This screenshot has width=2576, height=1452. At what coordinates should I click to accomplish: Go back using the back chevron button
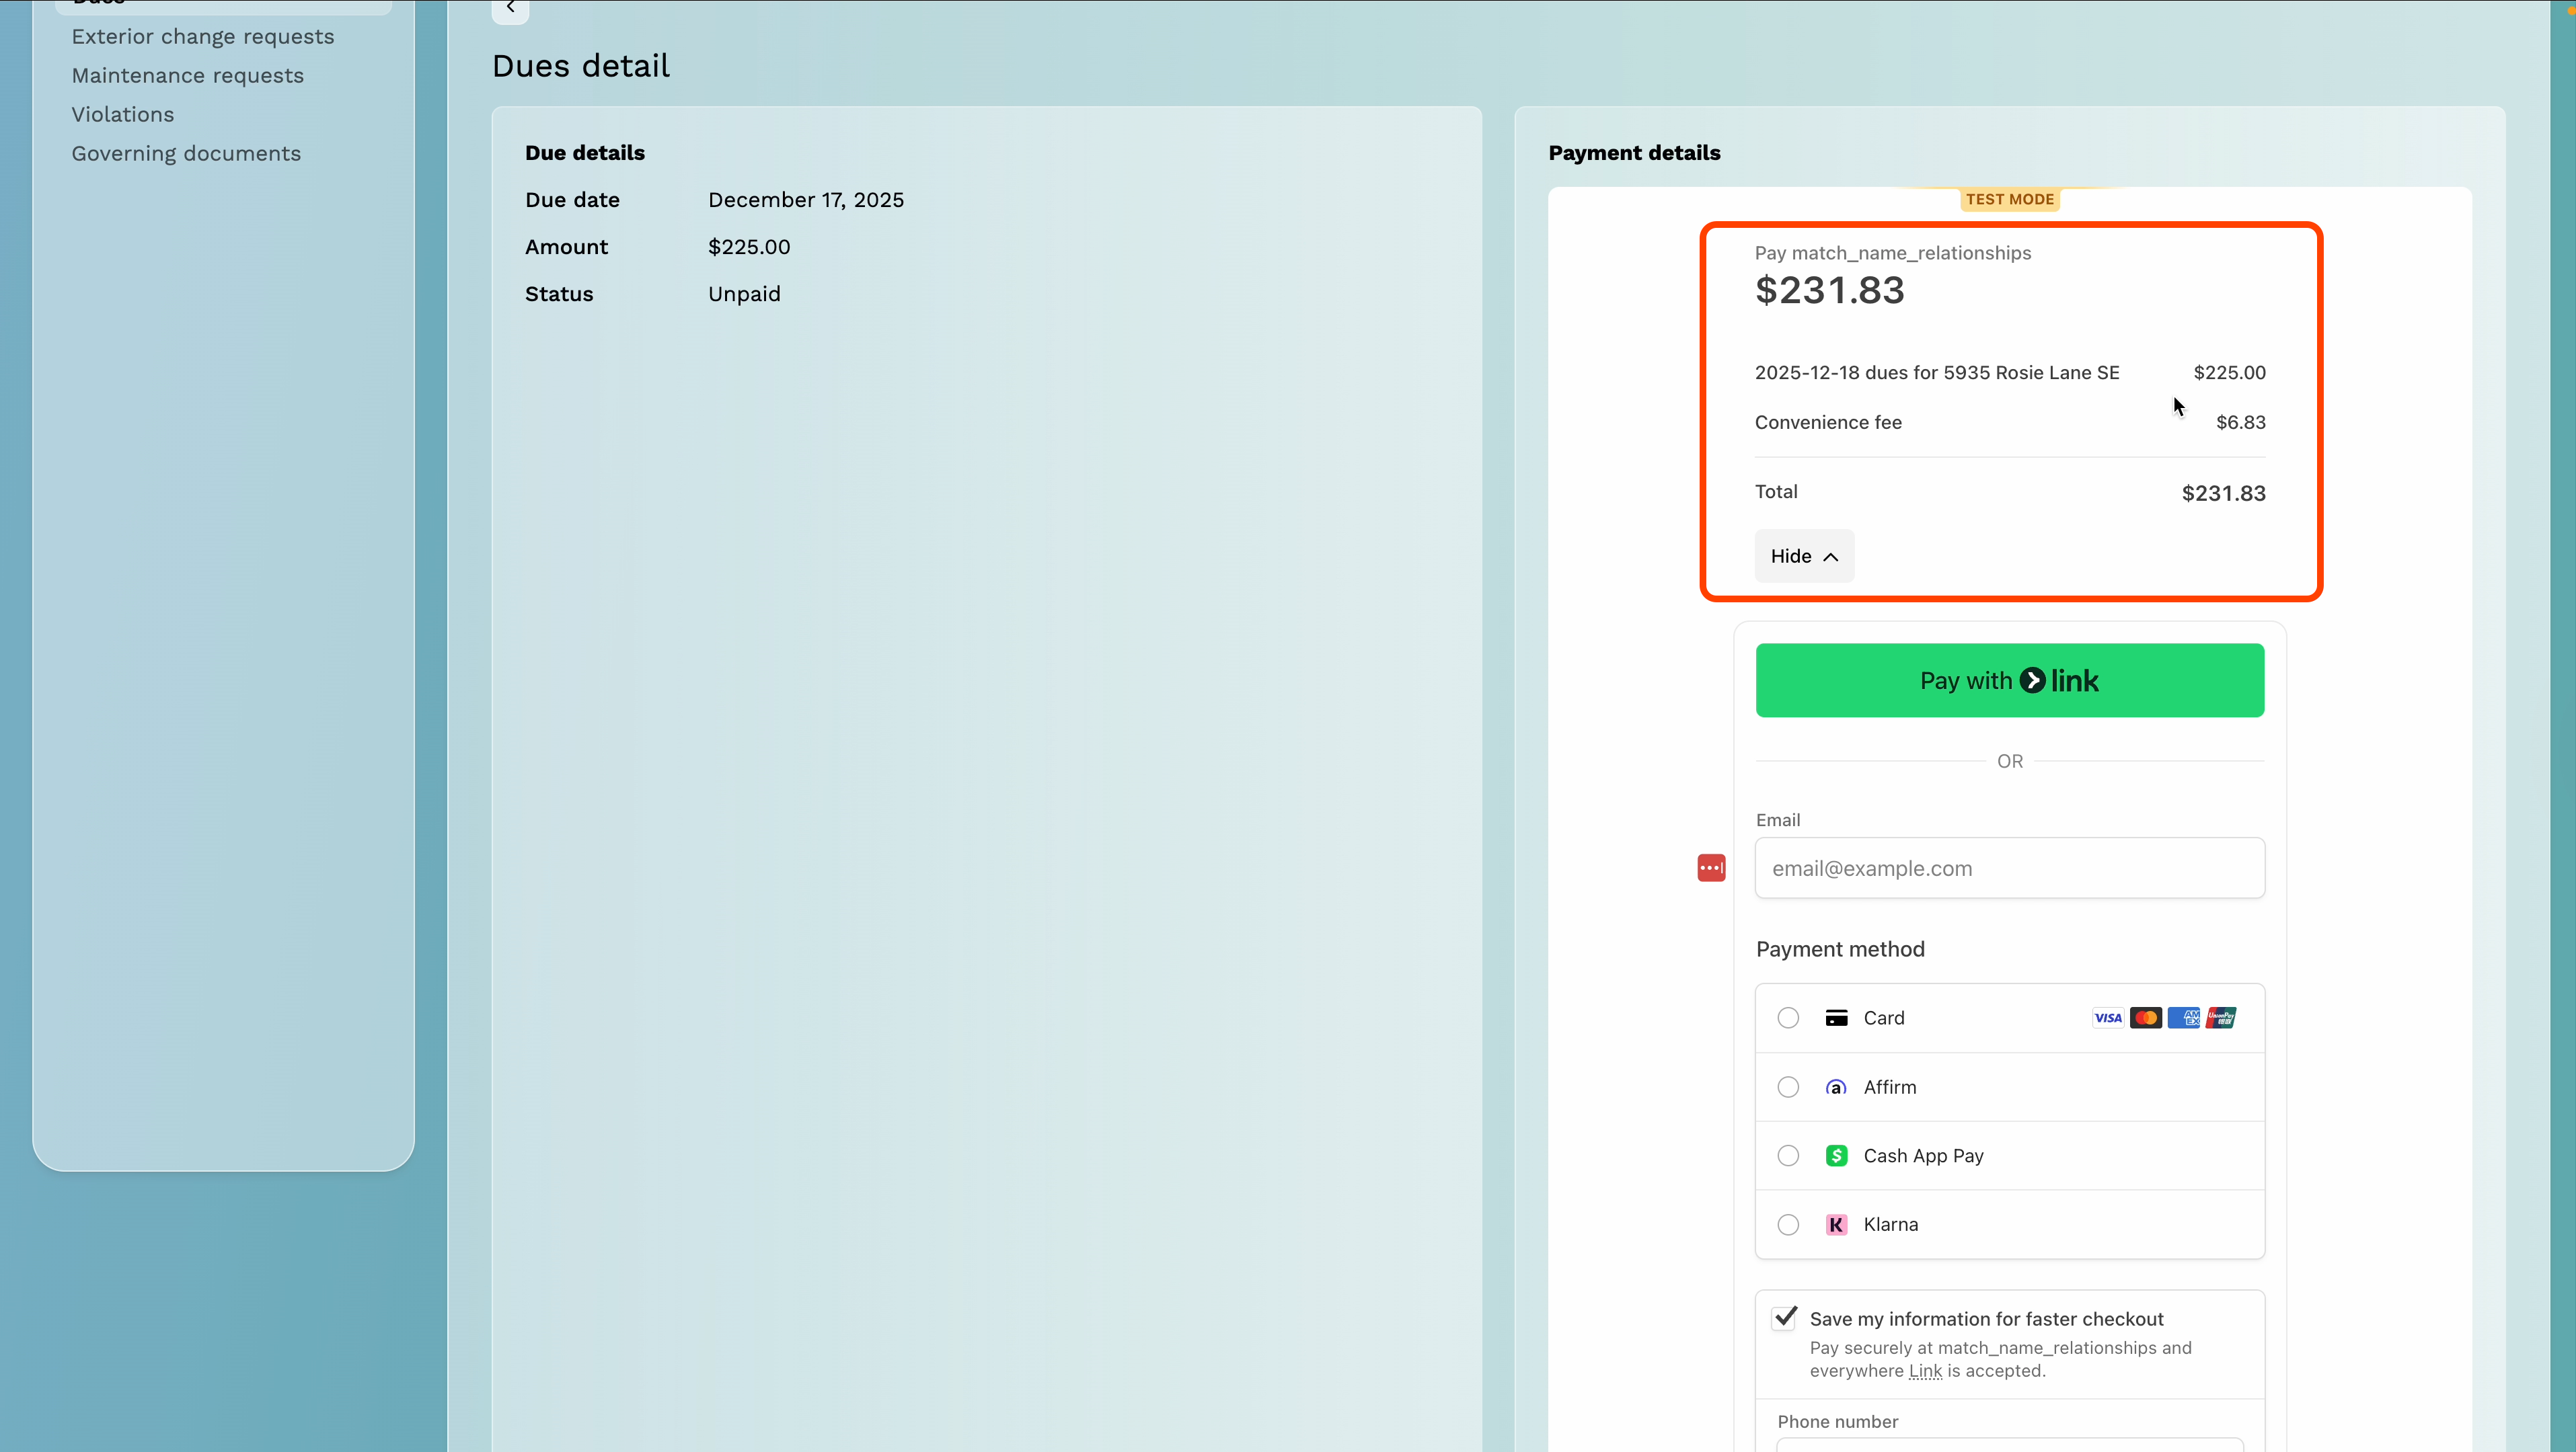(x=510, y=9)
